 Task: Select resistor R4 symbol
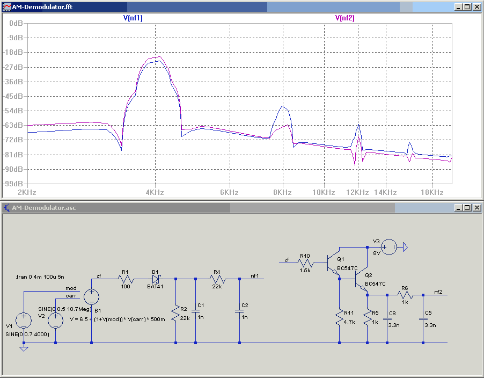click(x=217, y=279)
